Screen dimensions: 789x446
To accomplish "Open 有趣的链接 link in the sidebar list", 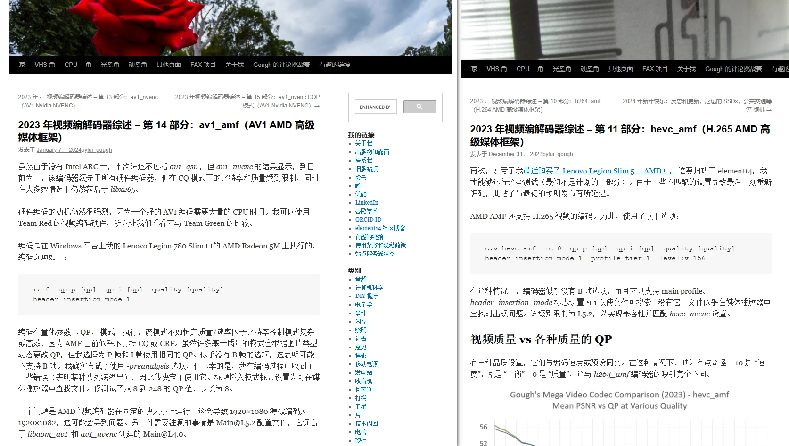I will point(369,237).
